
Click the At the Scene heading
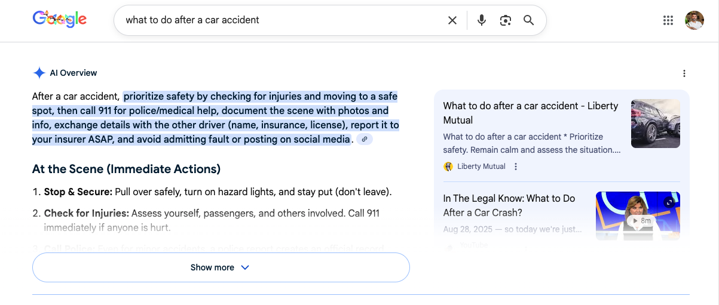[x=126, y=169]
